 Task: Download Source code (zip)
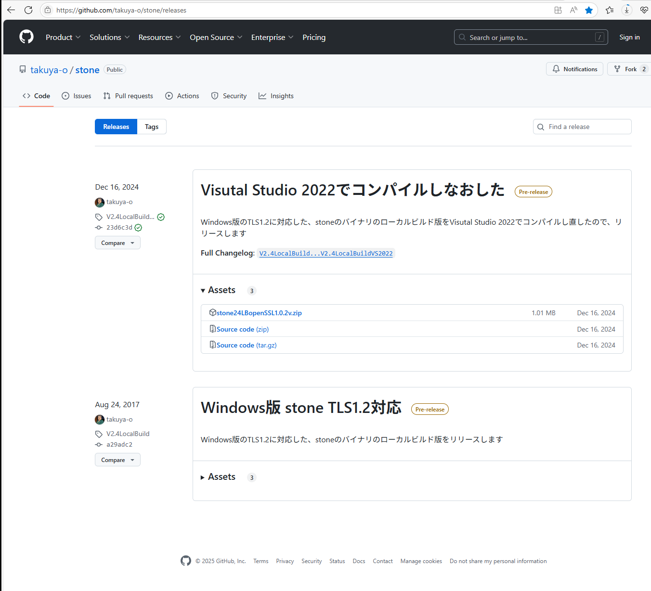(243, 329)
